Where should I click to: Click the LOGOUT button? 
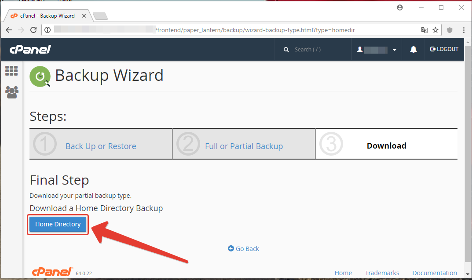coord(444,49)
